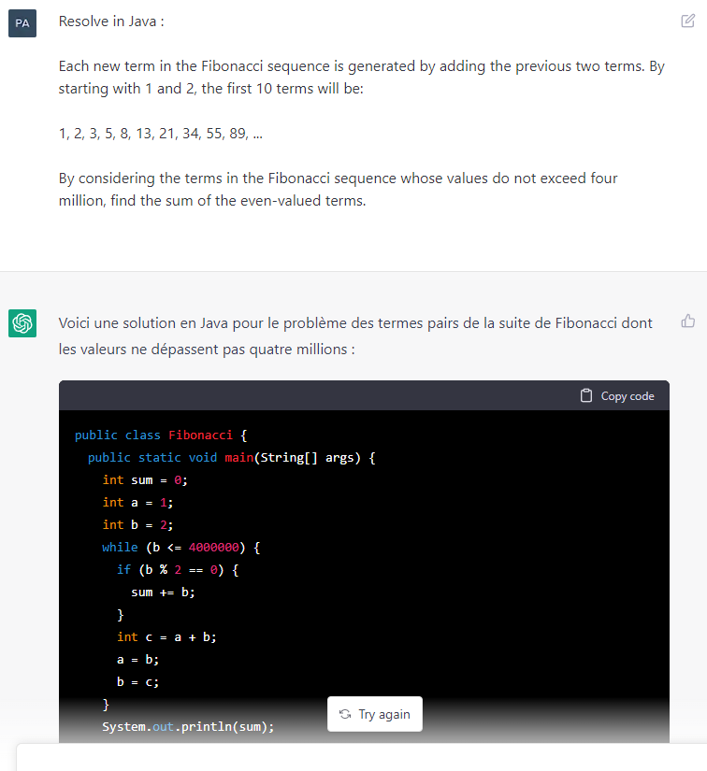Click the PA user avatar

pyautogui.click(x=22, y=23)
